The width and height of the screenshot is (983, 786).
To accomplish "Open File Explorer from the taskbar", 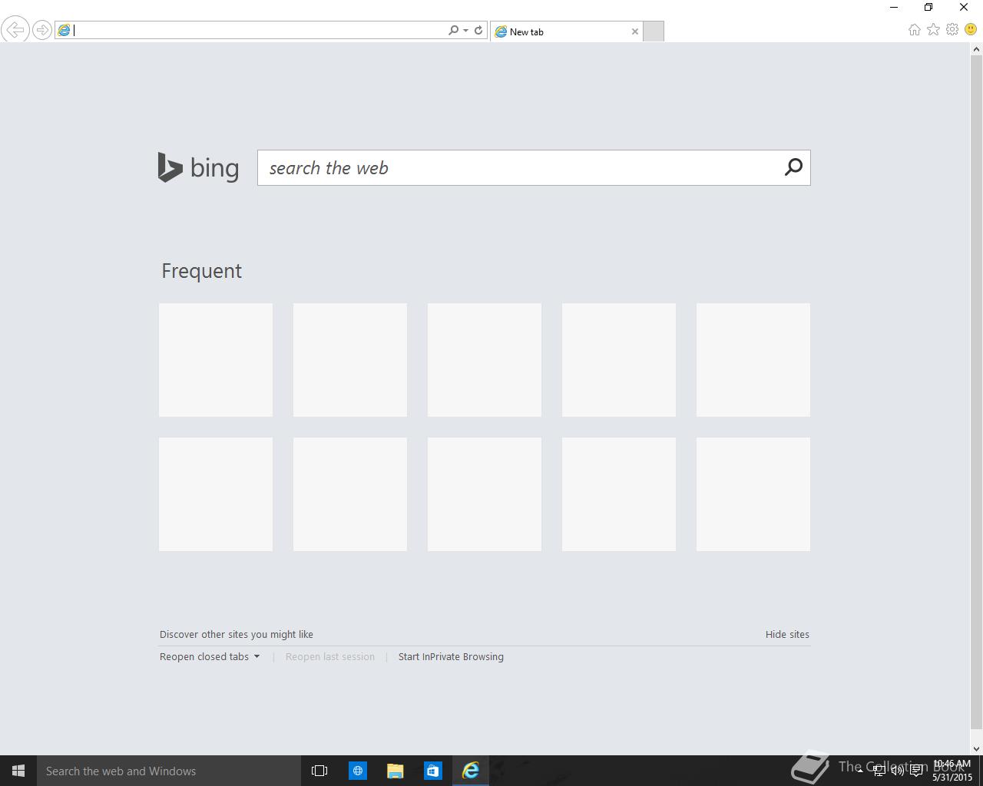I will tap(396, 771).
